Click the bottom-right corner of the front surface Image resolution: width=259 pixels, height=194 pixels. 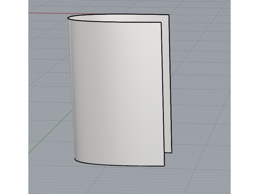[x=164, y=166]
